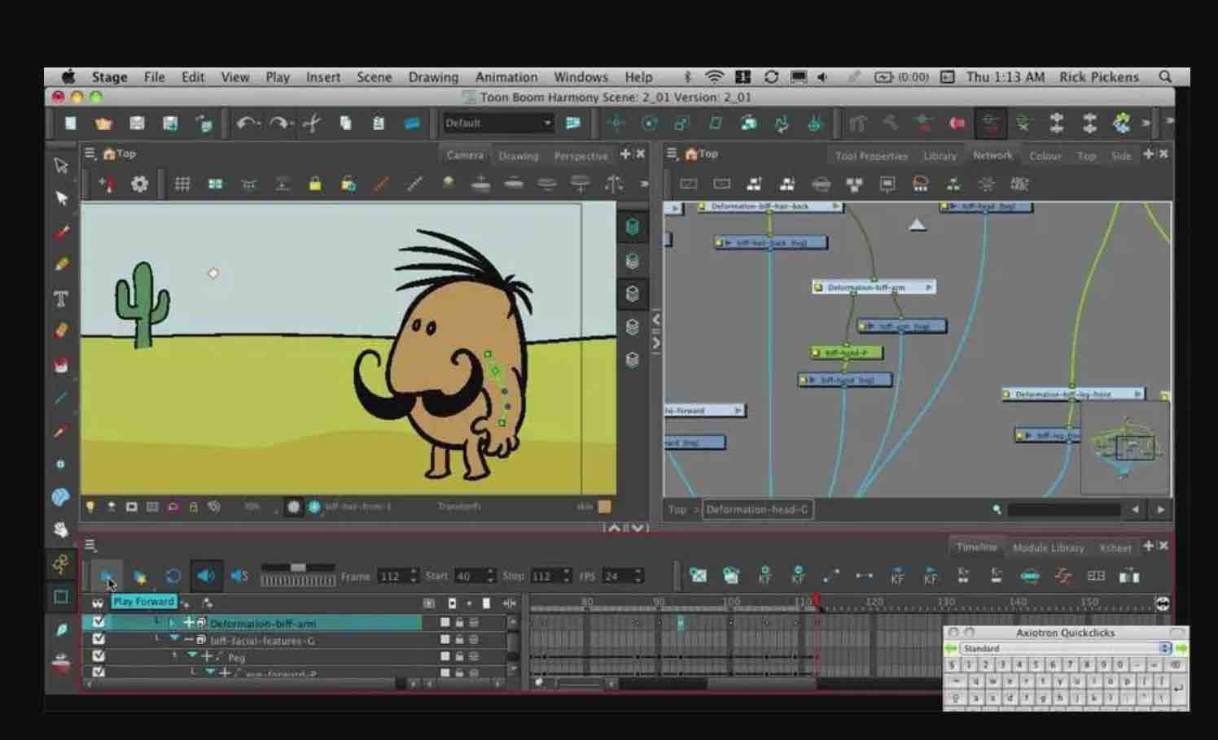
Task: Select the Eraser tool in sidebar
Action: tap(61, 331)
